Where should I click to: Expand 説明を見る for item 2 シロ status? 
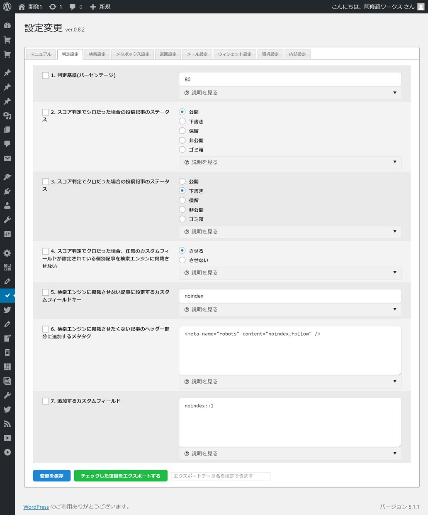(x=290, y=162)
